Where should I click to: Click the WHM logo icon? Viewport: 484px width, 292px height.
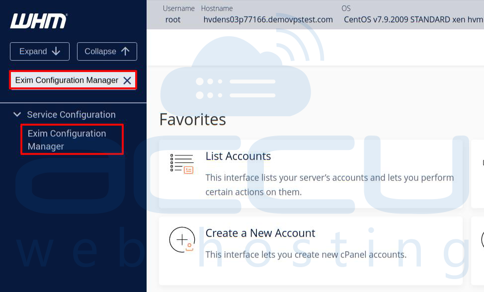point(38,21)
